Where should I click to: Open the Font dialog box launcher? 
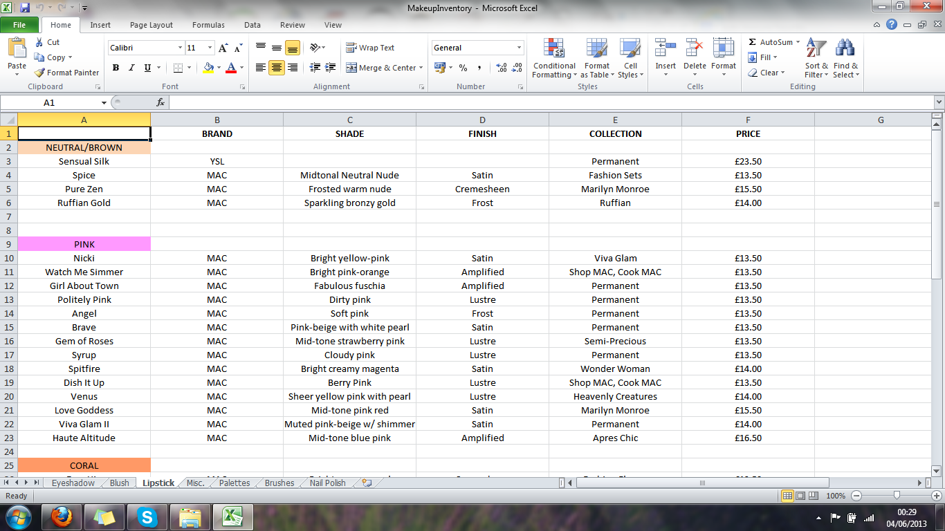[242, 87]
